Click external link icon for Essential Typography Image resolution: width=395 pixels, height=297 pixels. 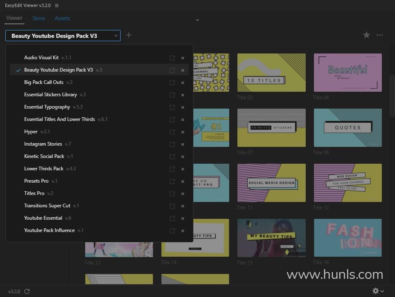click(172, 107)
